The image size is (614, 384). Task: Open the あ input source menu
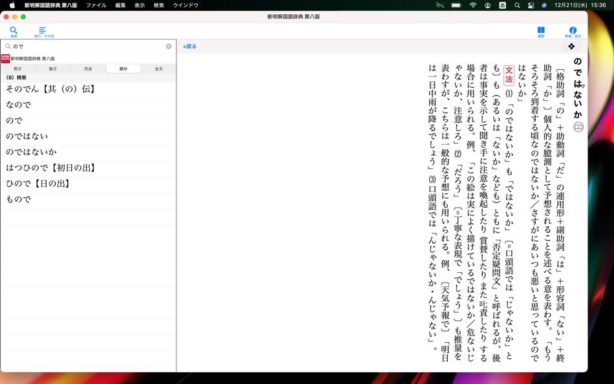point(502,5)
